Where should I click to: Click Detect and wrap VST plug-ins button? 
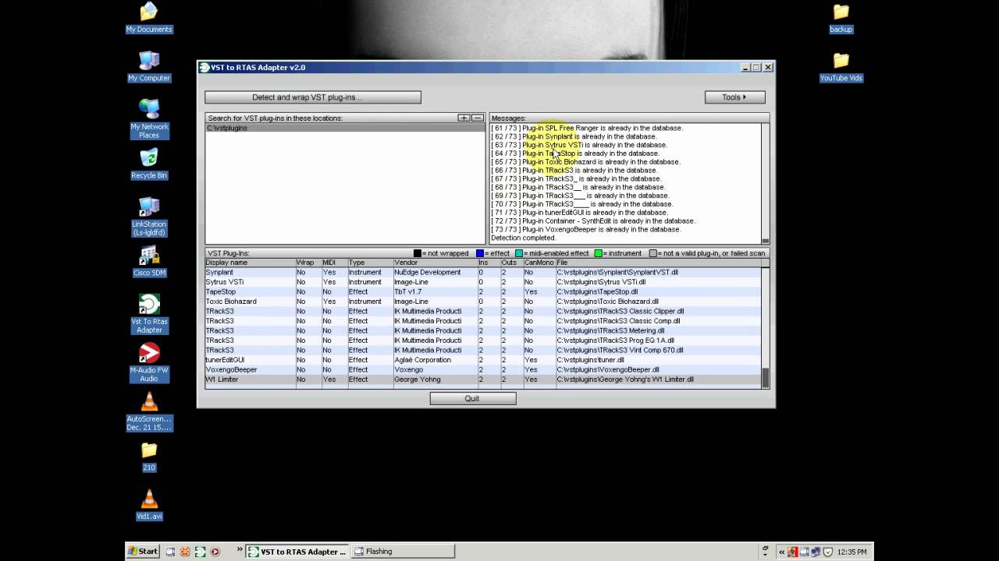point(313,97)
